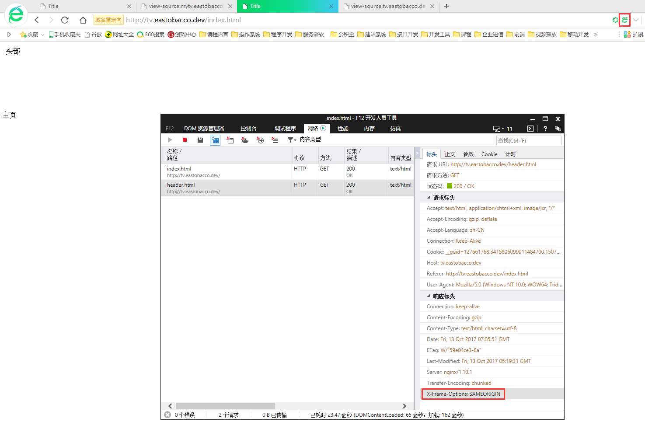This screenshot has width=645, height=422.
Task: Go to the browser home page
Action: [83, 20]
